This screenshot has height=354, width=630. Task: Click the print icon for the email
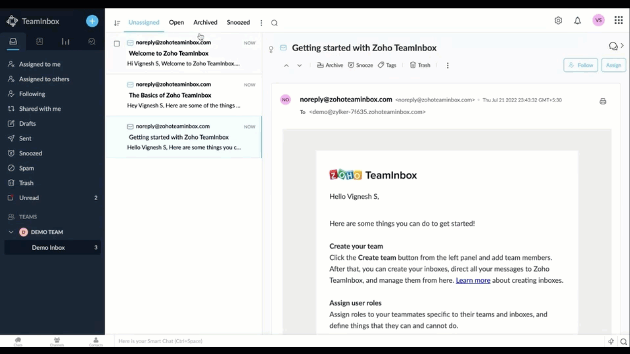(x=603, y=101)
